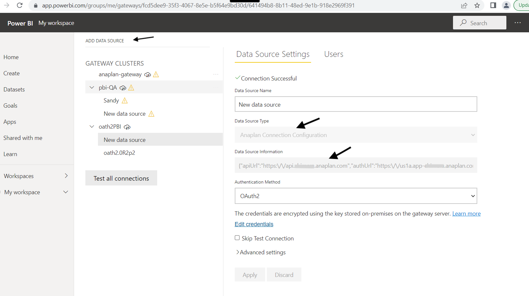Collapse the pbi-QA gateway cluster
Viewport: 529px width, 296px height.
[92, 88]
